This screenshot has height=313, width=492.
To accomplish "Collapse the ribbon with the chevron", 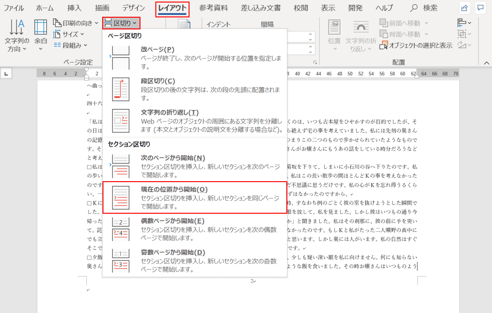I will pos(487,63).
